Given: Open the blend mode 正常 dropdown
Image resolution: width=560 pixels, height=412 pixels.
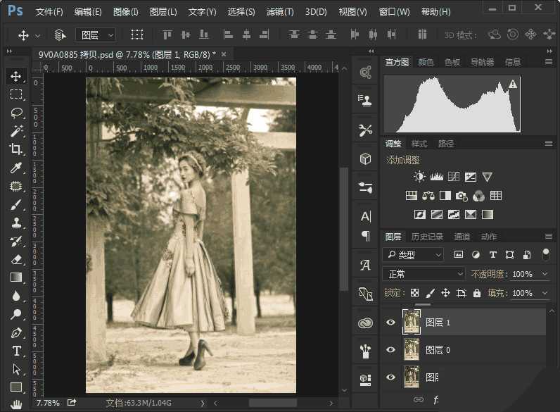Looking at the screenshot, I should click(424, 274).
